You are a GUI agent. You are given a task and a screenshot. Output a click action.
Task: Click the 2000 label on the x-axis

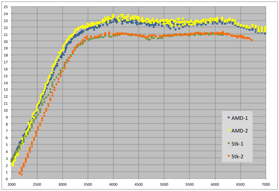(11, 184)
